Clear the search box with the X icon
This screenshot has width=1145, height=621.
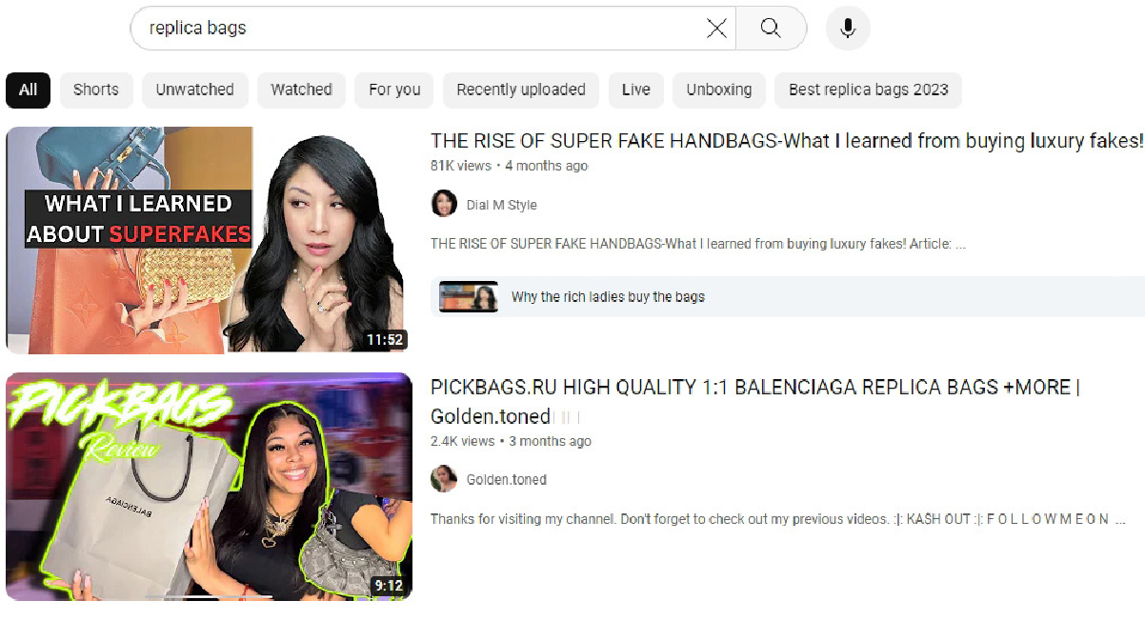pyautogui.click(x=716, y=29)
